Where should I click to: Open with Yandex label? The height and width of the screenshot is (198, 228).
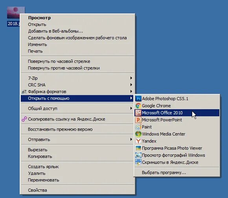[149, 141]
